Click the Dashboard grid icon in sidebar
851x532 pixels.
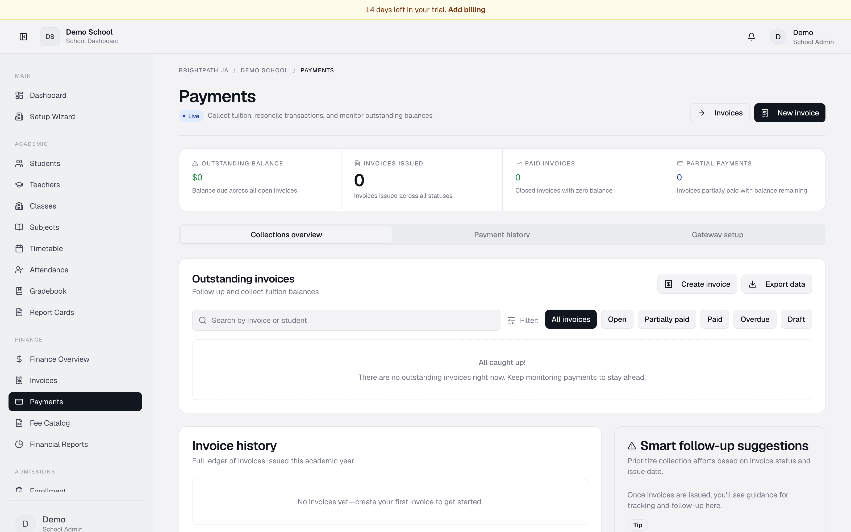pyautogui.click(x=19, y=95)
